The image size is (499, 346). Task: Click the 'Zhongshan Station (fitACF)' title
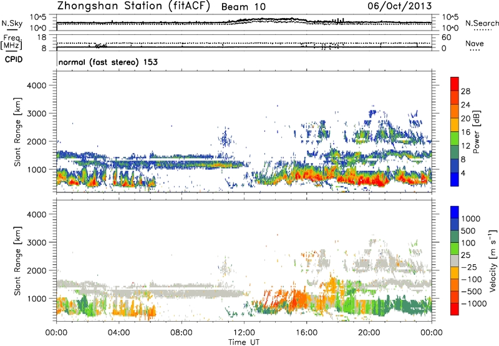point(133,6)
